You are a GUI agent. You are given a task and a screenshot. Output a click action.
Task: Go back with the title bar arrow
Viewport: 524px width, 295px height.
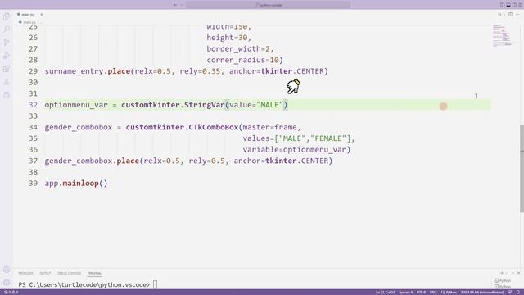tap(174, 5)
